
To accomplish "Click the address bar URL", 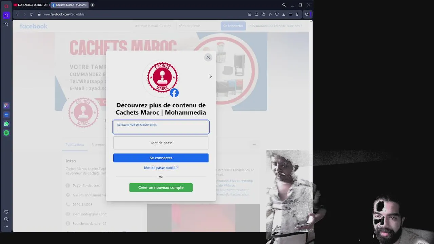I will (64, 14).
